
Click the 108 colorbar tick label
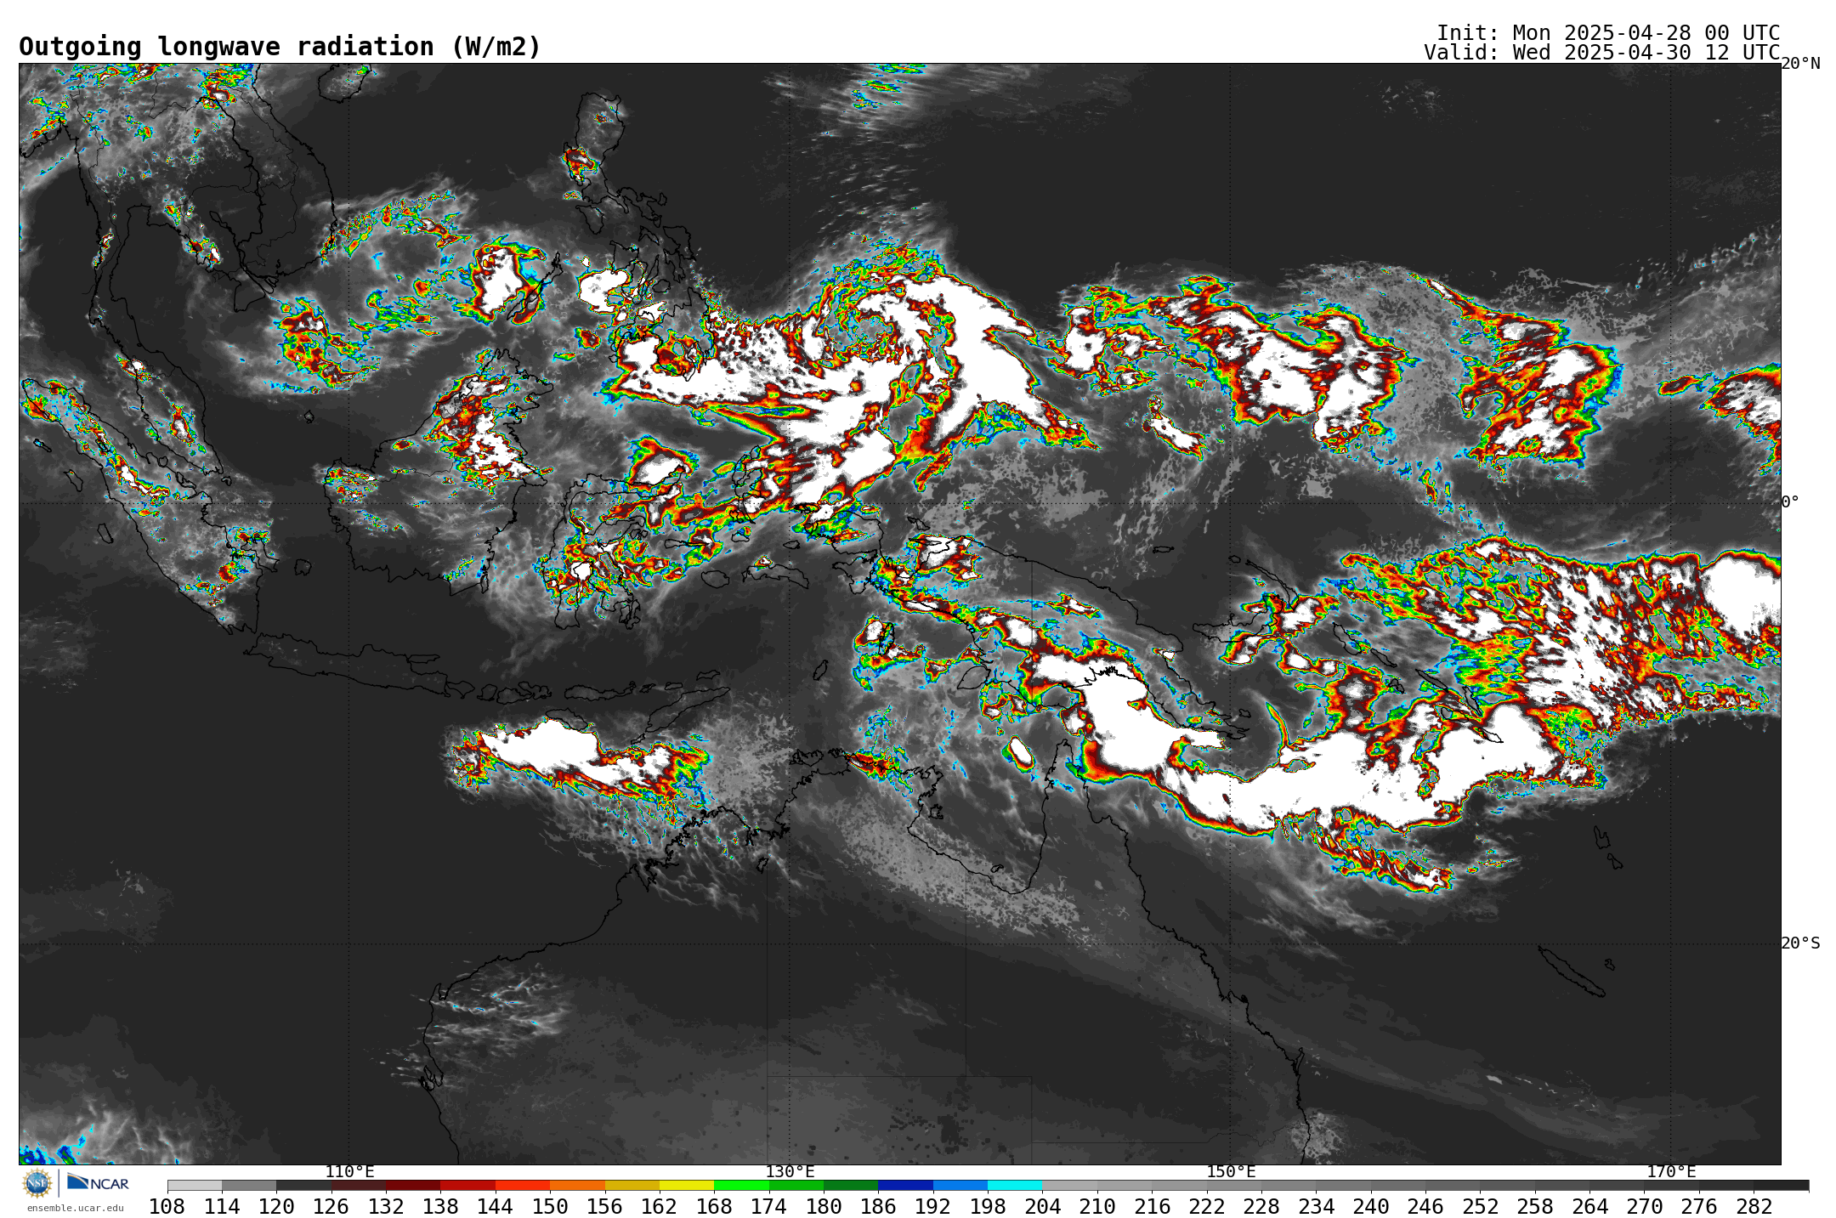click(x=167, y=1206)
